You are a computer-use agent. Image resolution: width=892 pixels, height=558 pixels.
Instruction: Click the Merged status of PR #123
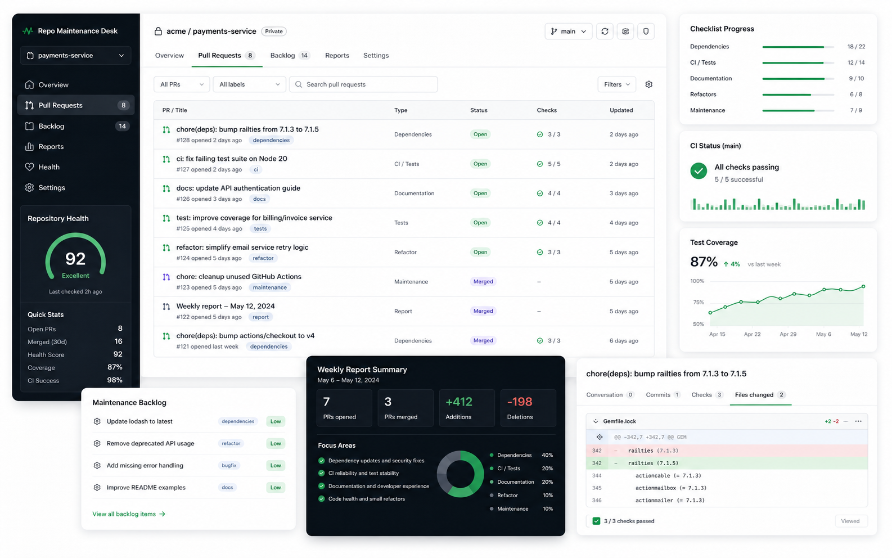[483, 282]
